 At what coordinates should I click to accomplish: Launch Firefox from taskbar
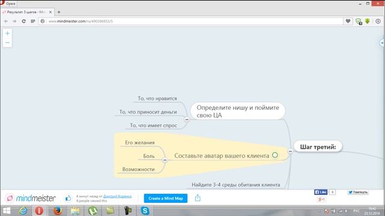point(58,211)
